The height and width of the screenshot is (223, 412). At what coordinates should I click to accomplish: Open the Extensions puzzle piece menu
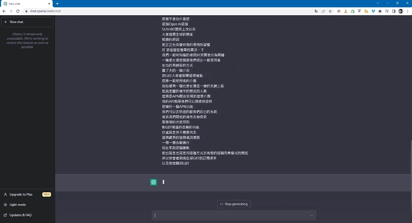click(379, 11)
